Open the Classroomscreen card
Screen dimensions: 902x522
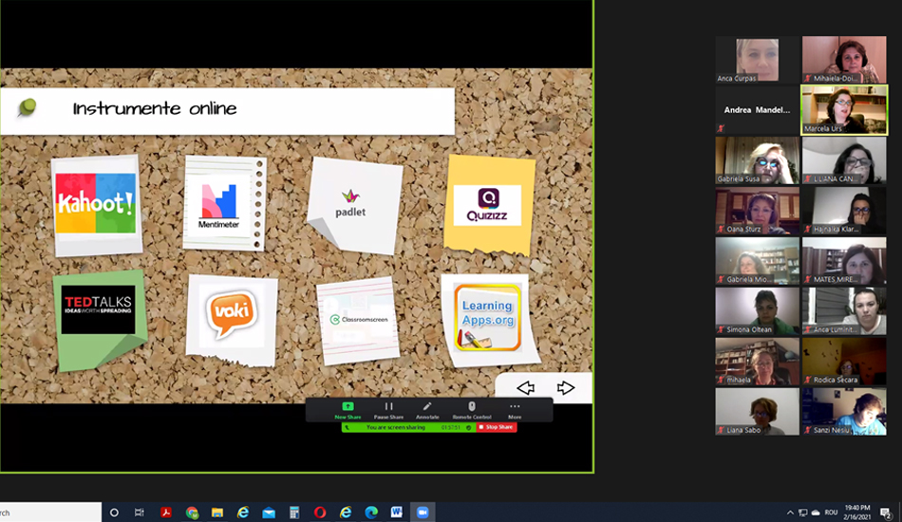pyautogui.click(x=358, y=320)
